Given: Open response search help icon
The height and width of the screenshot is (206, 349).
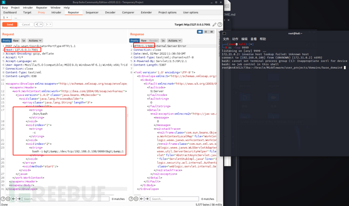Looking at the screenshot, I should 131,199.
